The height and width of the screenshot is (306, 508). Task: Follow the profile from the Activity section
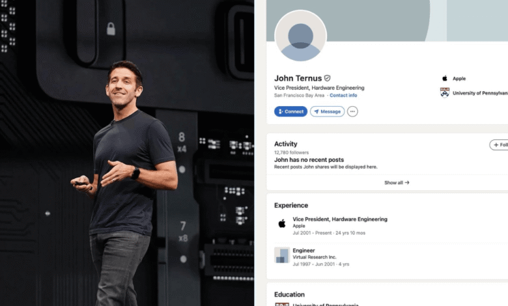point(500,145)
